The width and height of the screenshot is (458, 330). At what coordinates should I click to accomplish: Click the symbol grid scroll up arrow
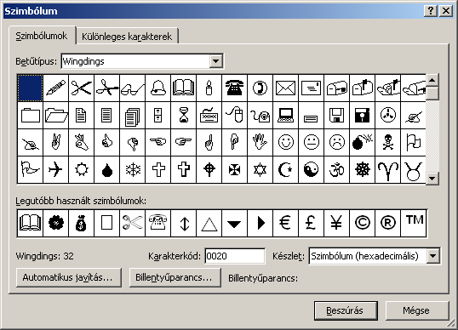tap(432, 80)
